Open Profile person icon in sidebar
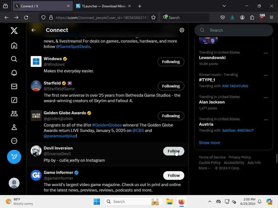Screen dimensions: 278x208 tap(14, 127)
